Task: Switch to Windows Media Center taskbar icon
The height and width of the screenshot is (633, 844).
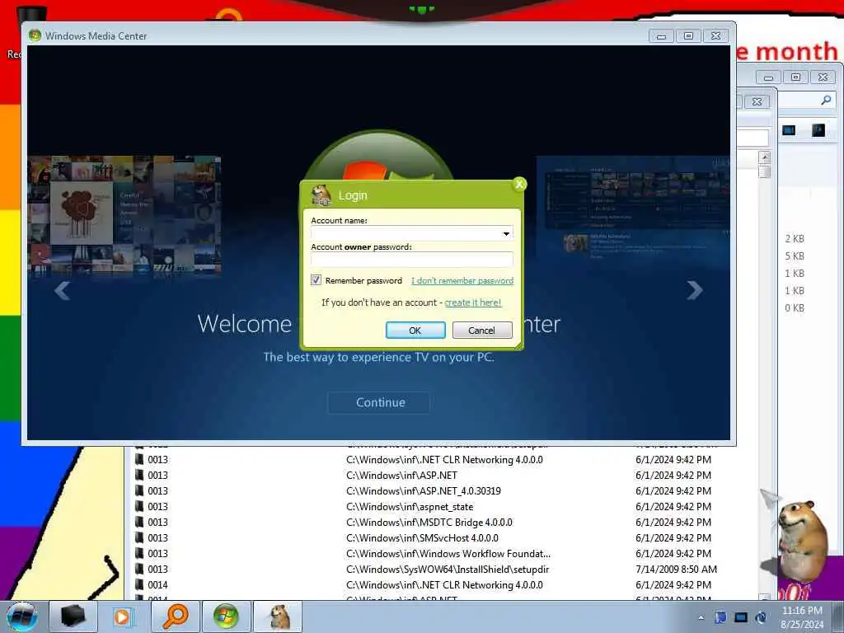Action: point(226,617)
